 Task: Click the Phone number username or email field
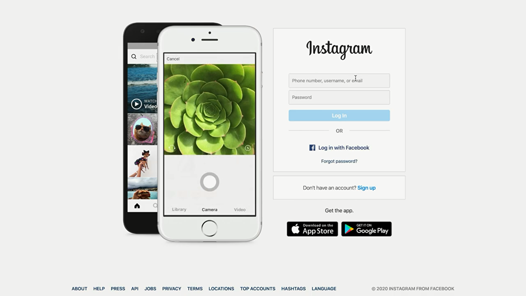click(339, 80)
